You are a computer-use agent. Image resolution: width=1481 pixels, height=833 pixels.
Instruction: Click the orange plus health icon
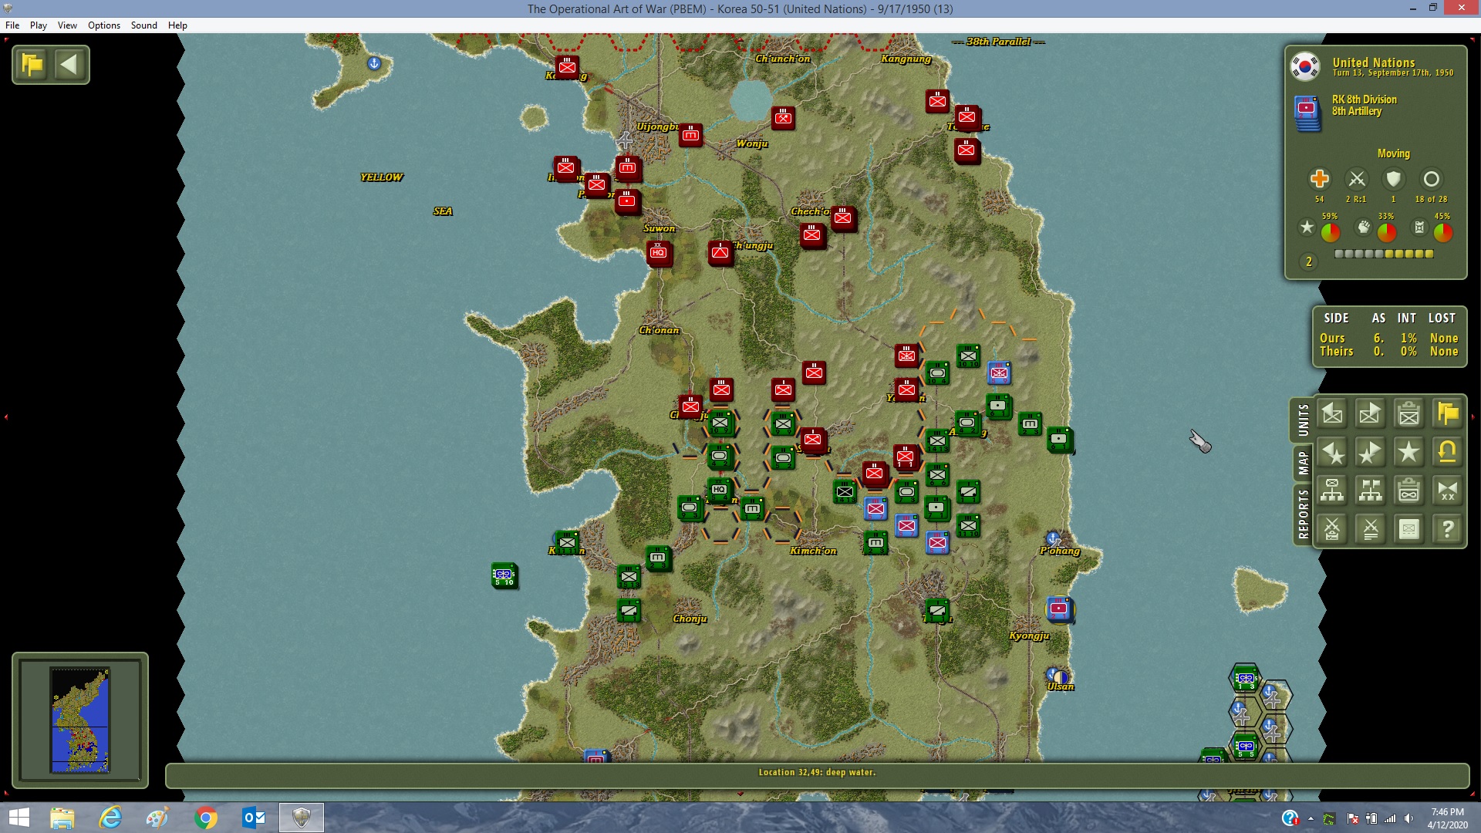[1319, 179]
